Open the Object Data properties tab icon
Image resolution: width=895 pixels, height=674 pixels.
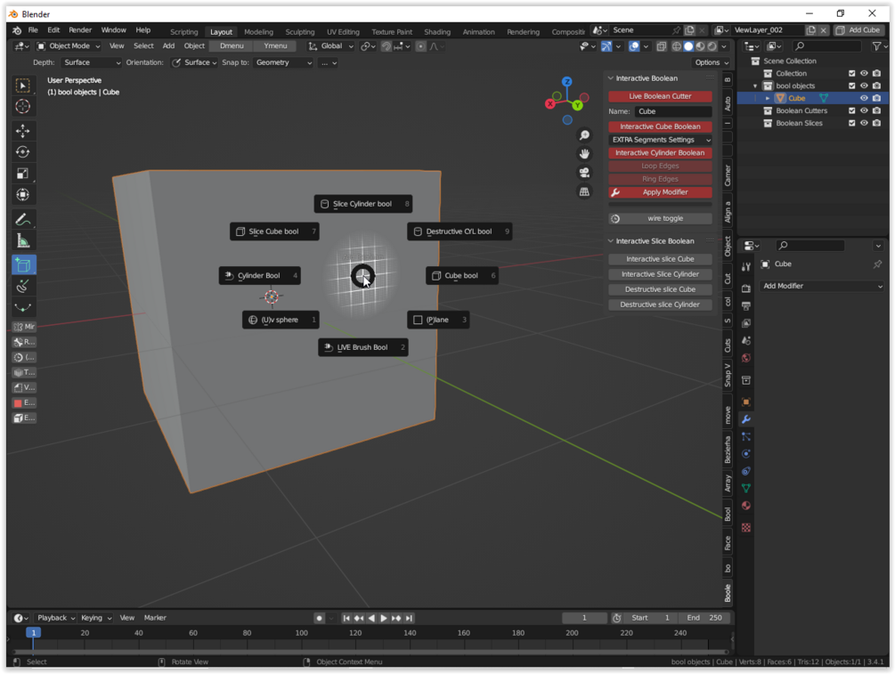pos(746,489)
